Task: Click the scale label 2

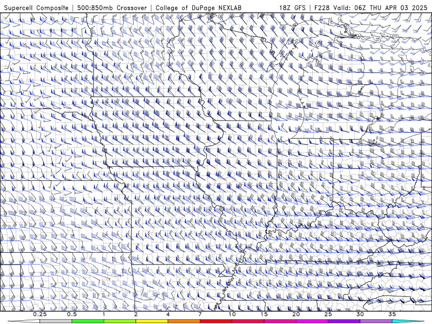Action: point(136,314)
